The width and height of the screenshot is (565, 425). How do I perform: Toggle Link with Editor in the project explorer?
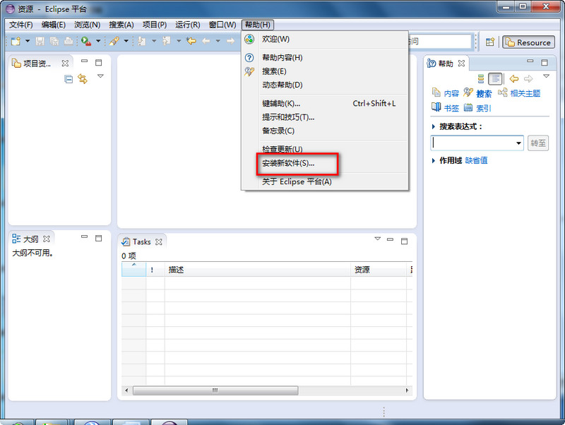click(x=83, y=79)
